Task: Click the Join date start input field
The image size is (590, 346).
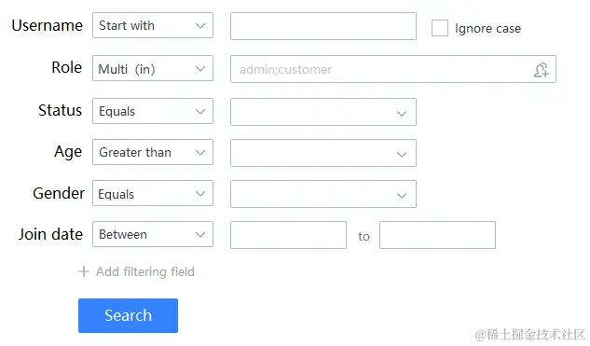Action: tap(288, 235)
